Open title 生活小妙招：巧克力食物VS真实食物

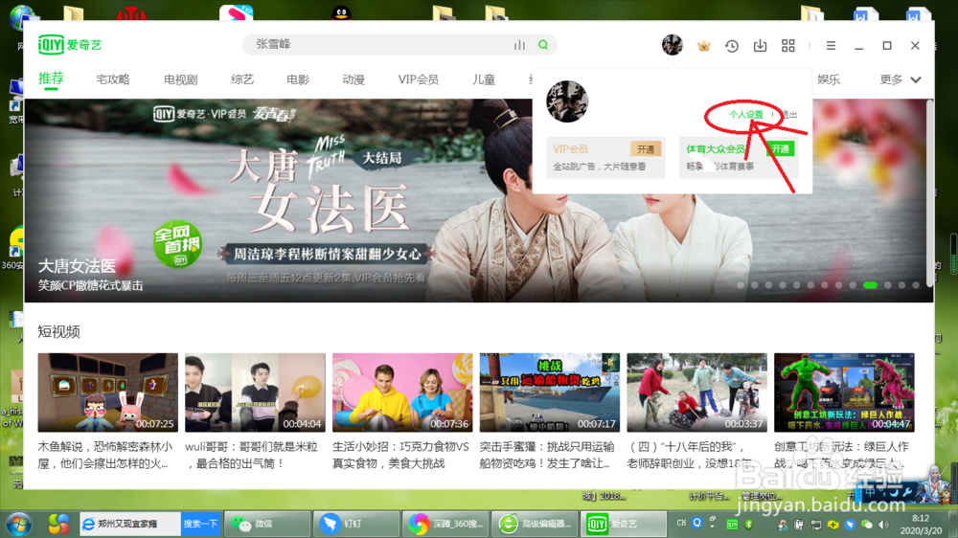400,455
